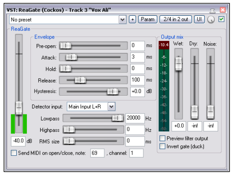This screenshot has width=233, height=175.
Task: Click the Attack value field showing 3
Action: (138, 57)
